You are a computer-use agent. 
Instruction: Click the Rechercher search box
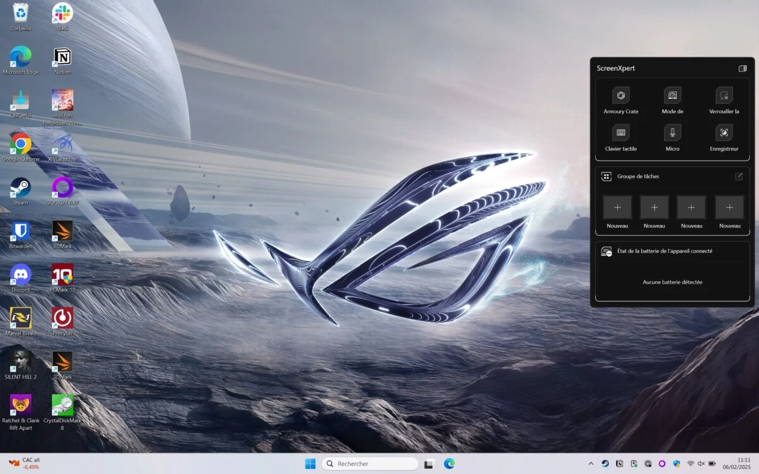tap(369, 463)
